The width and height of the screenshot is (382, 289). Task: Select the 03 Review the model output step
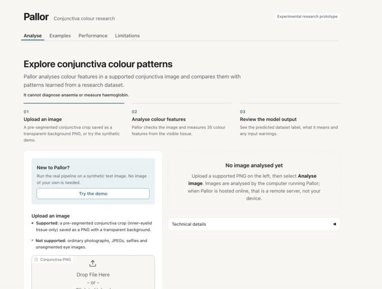290,120
